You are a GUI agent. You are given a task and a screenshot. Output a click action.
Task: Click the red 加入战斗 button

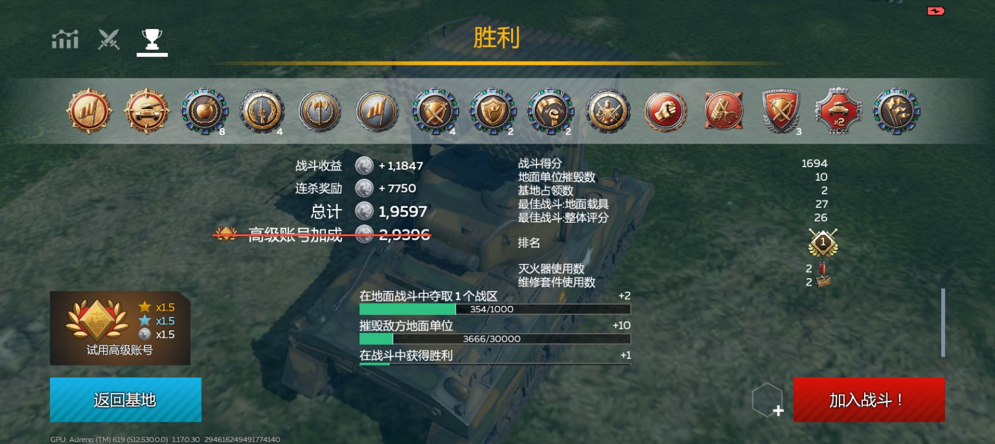[x=869, y=400]
